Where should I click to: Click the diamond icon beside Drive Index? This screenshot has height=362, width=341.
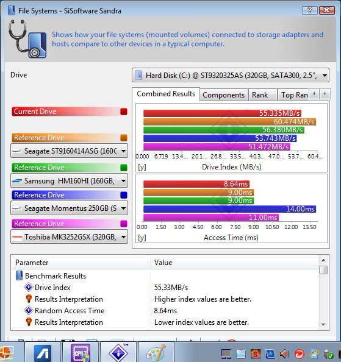(29, 287)
